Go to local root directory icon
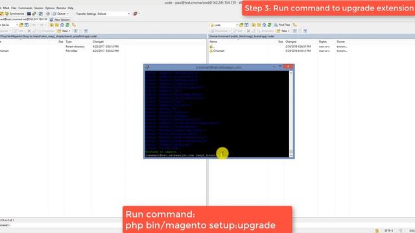Viewport: 415px width, 233px height. [57, 25]
